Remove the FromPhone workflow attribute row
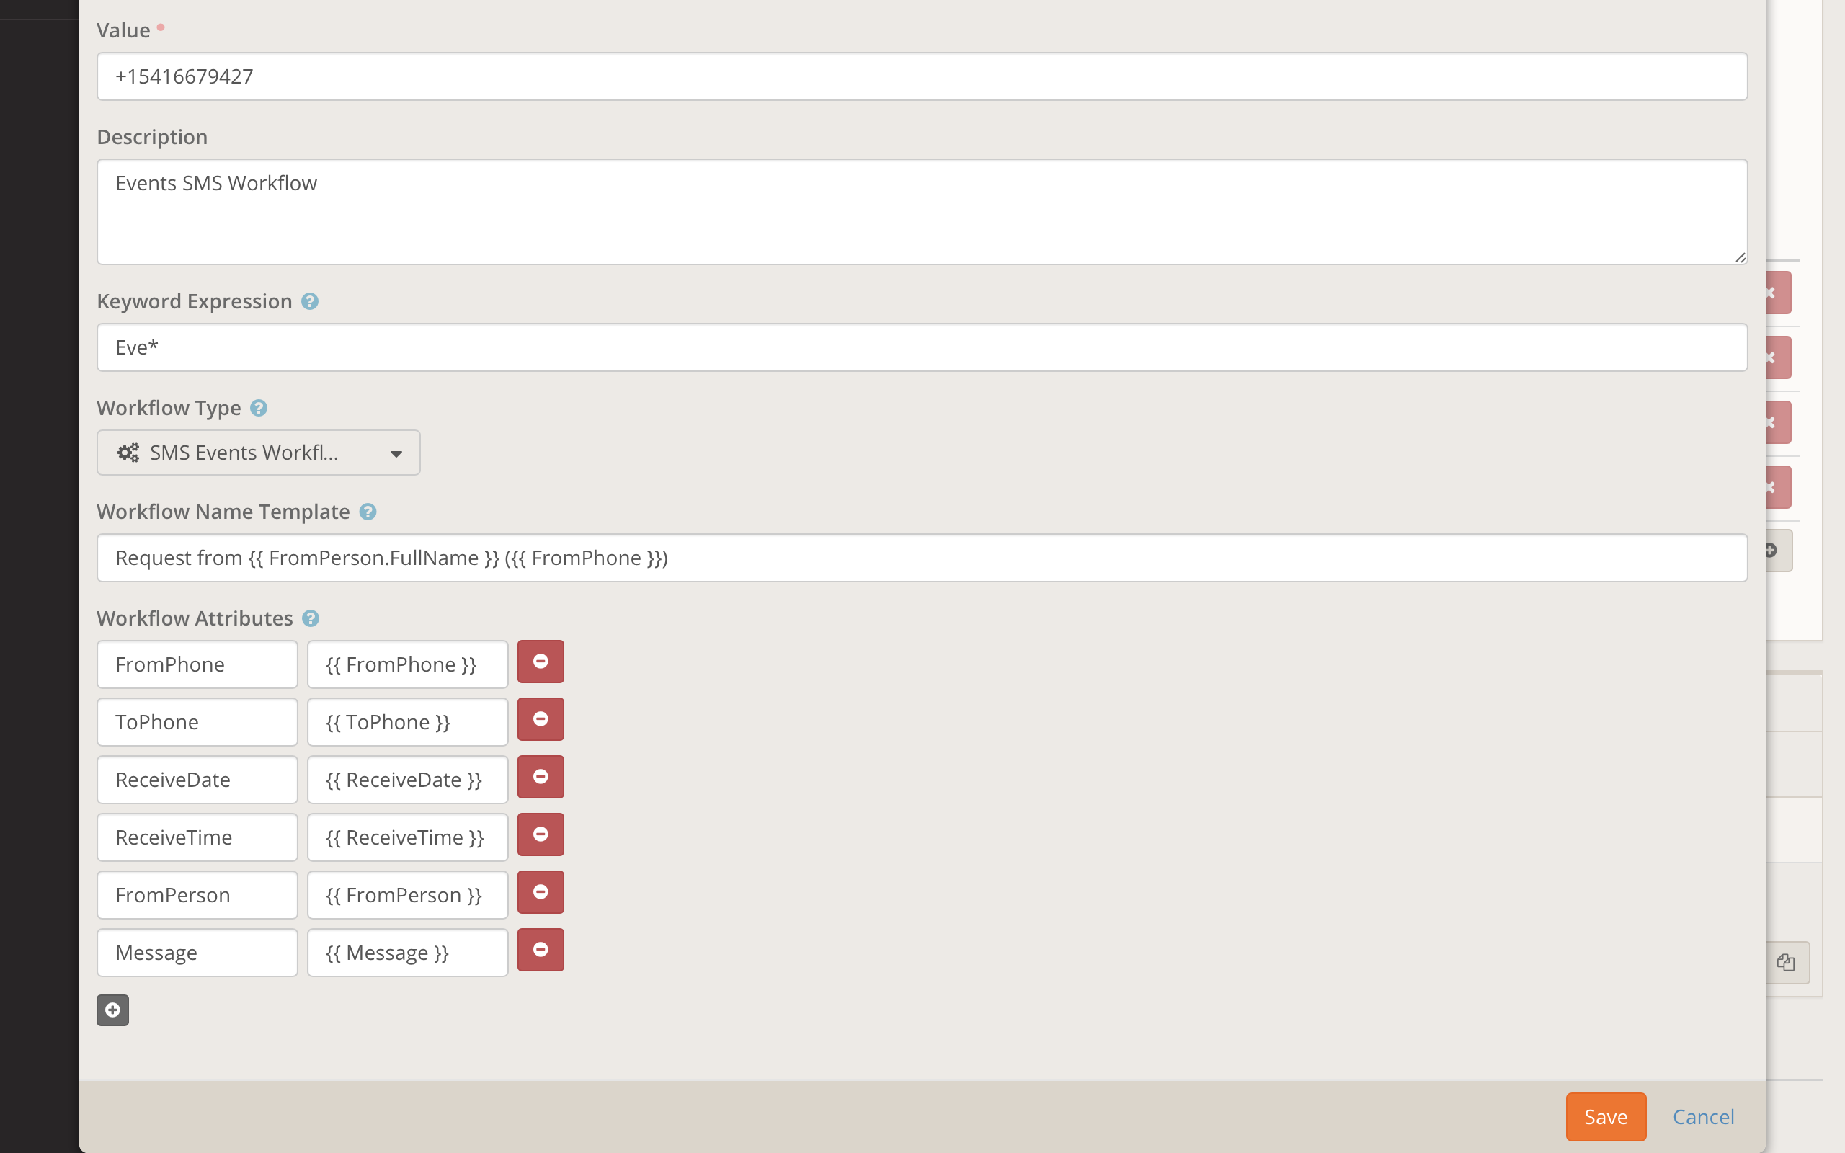Image resolution: width=1845 pixels, height=1153 pixels. [x=541, y=661]
